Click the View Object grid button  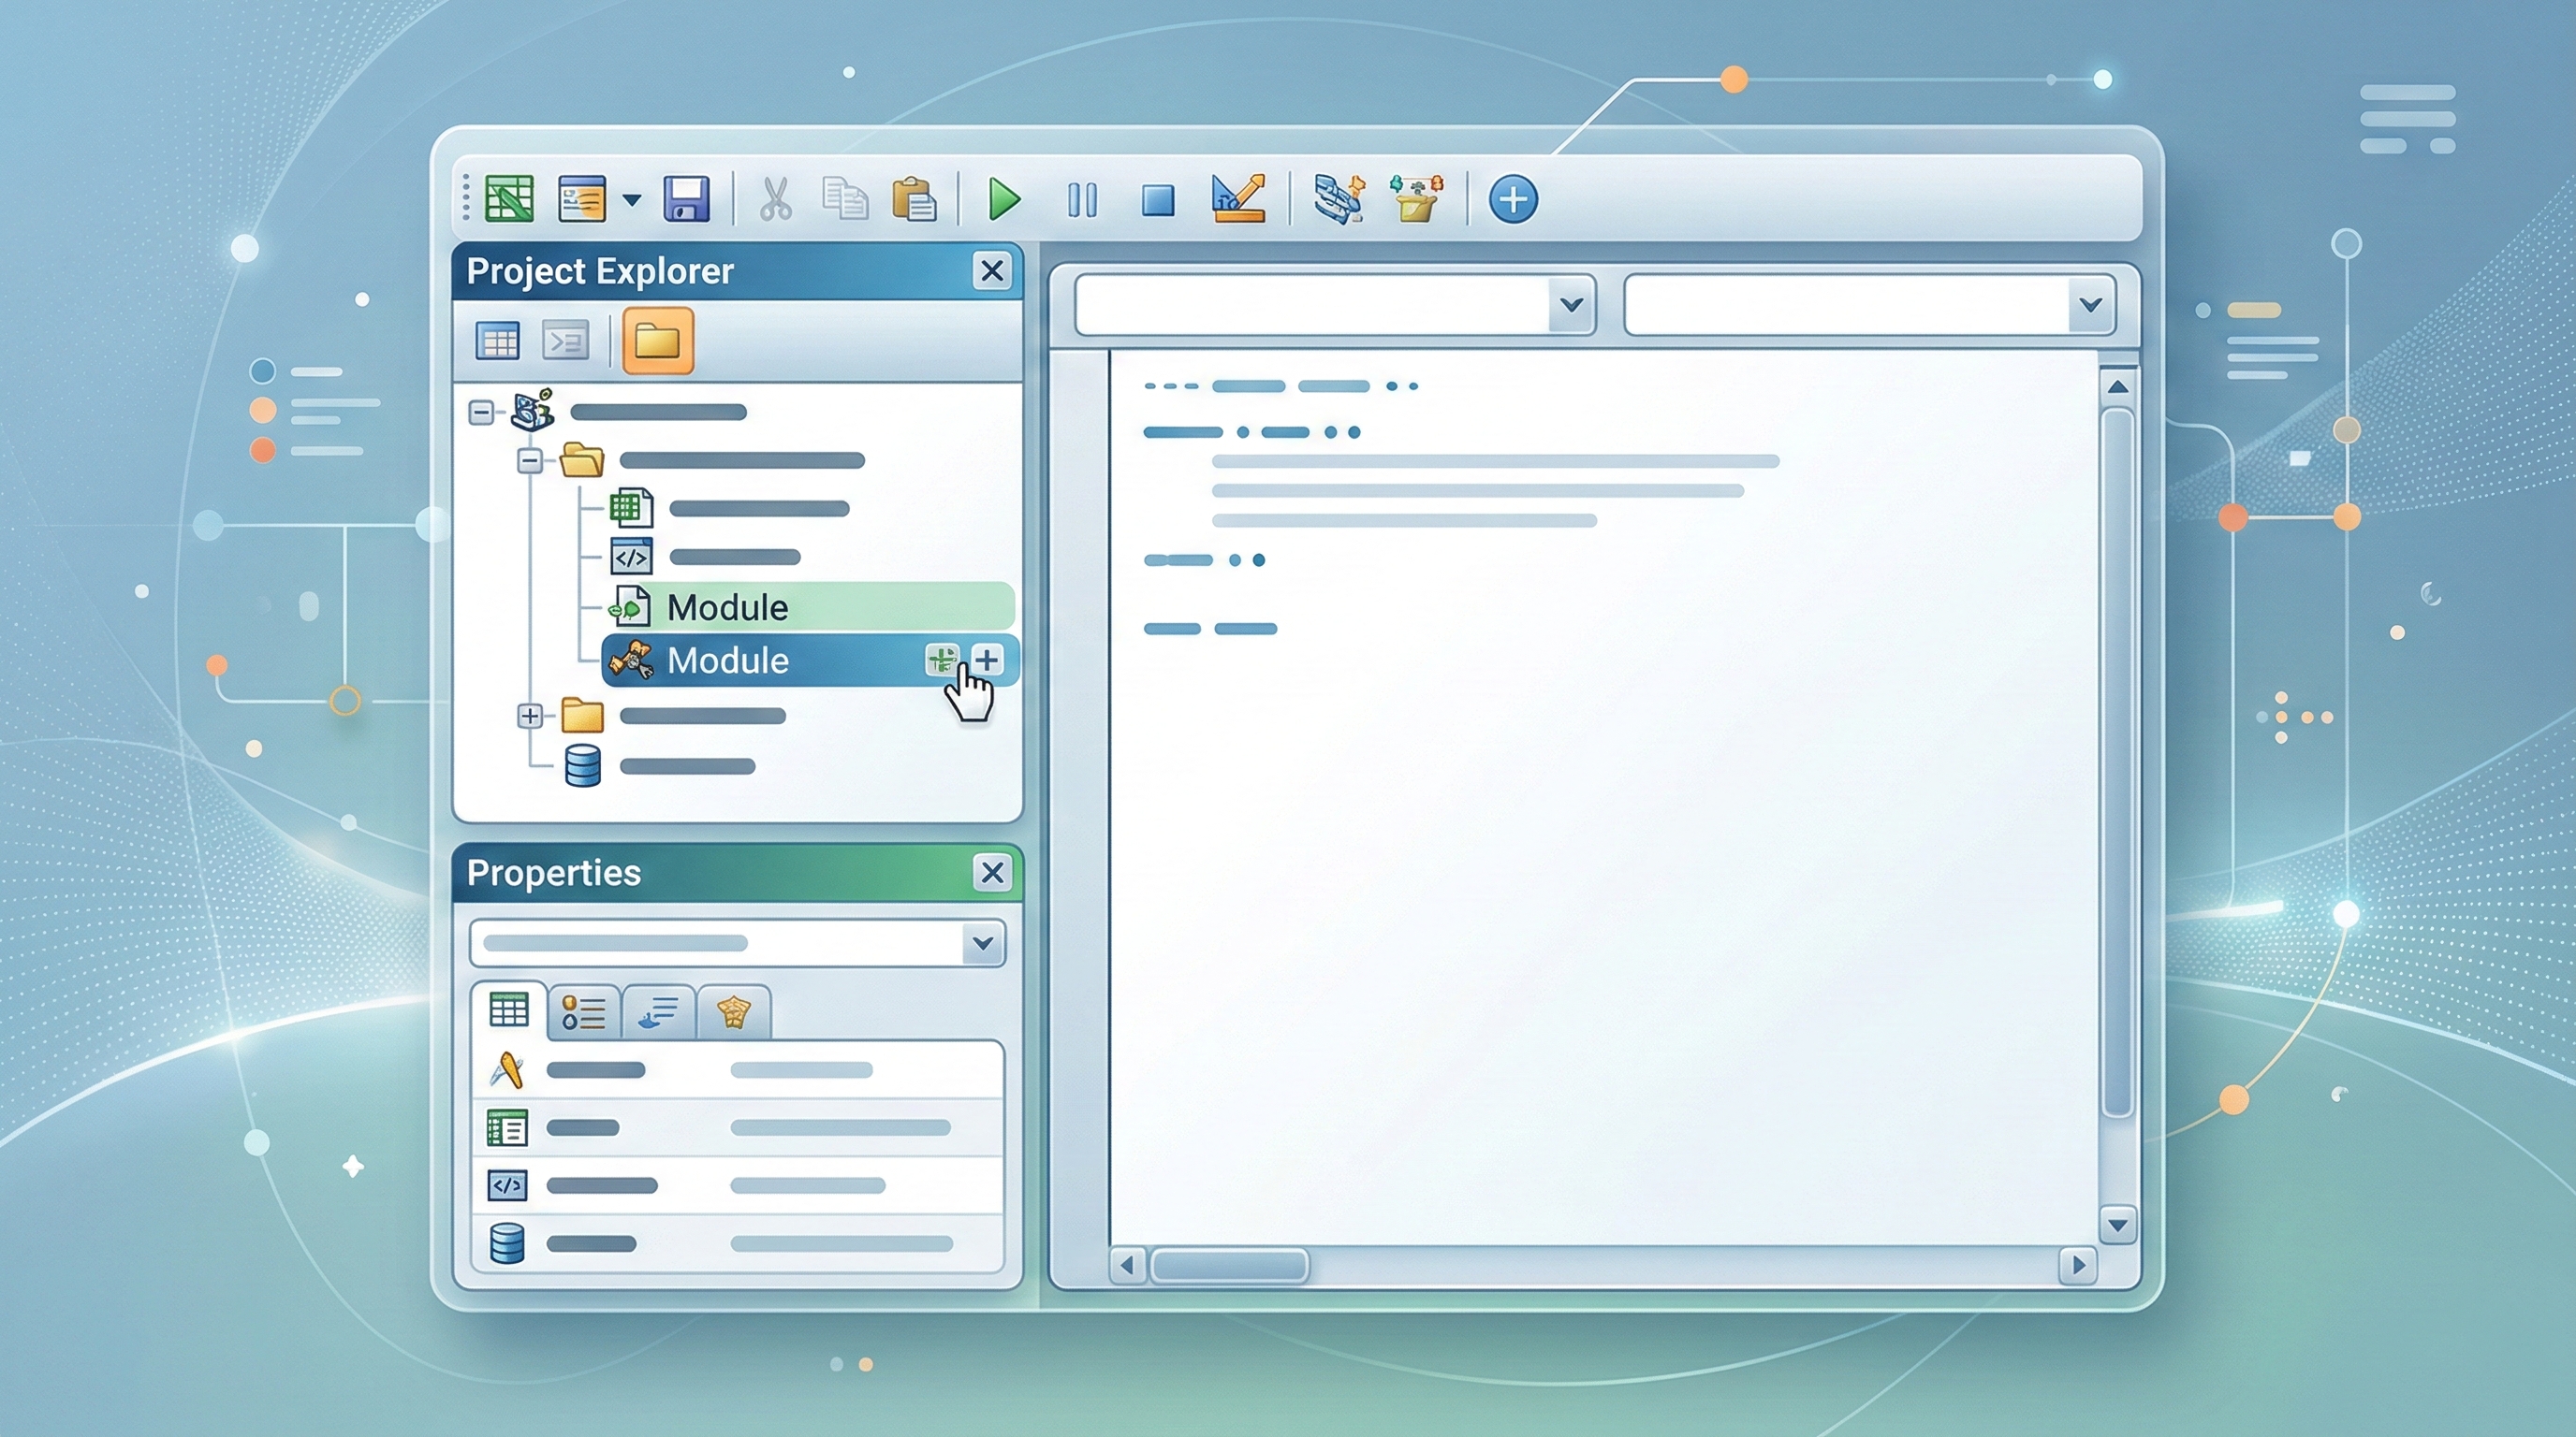497,341
